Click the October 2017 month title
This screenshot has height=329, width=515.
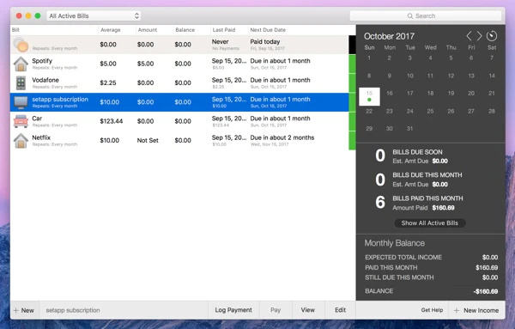tap(389, 36)
